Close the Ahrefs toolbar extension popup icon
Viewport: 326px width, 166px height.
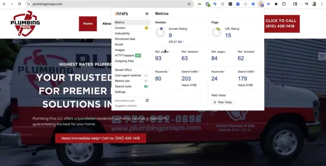pos(261,4)
